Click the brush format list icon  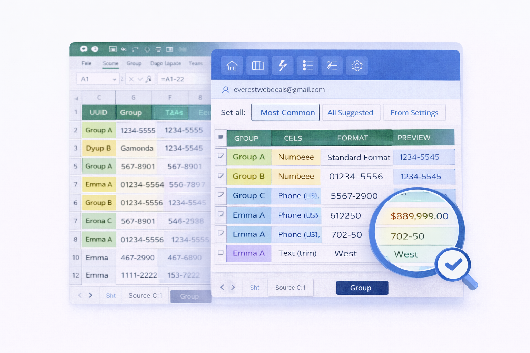click(x=332, y=65)
